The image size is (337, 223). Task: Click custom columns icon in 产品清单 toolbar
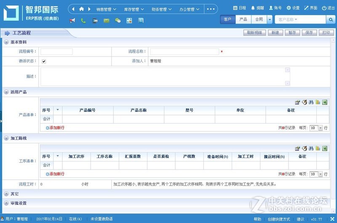click(x=297, y=102)
